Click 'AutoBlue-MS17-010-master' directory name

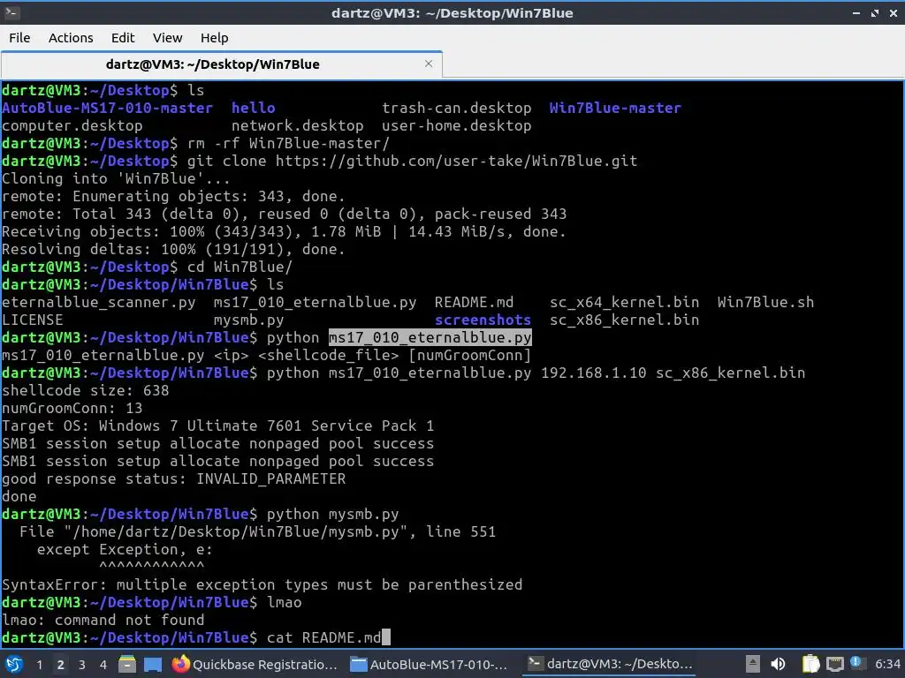point(107,108)
